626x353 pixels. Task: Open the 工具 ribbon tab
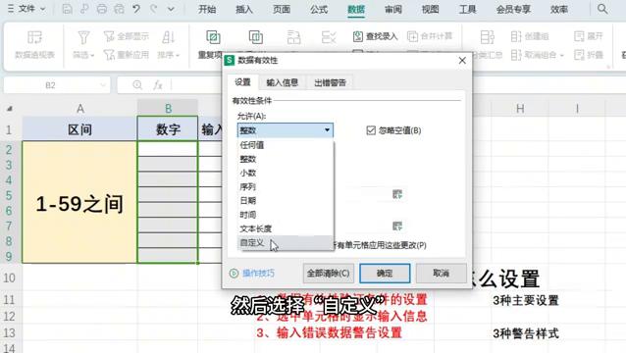pos(467,9)
